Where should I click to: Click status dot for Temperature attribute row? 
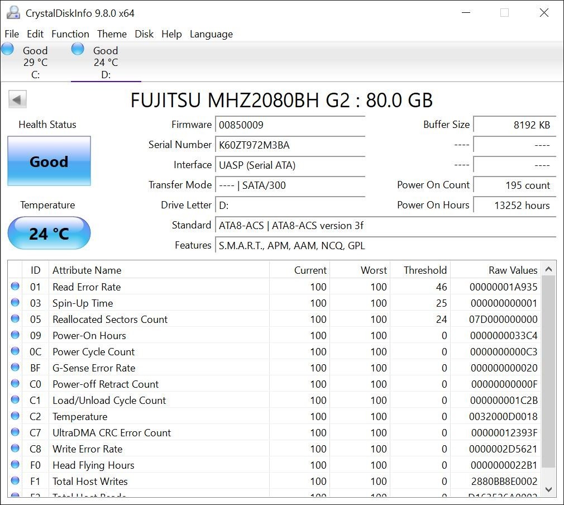click(15, 416)
